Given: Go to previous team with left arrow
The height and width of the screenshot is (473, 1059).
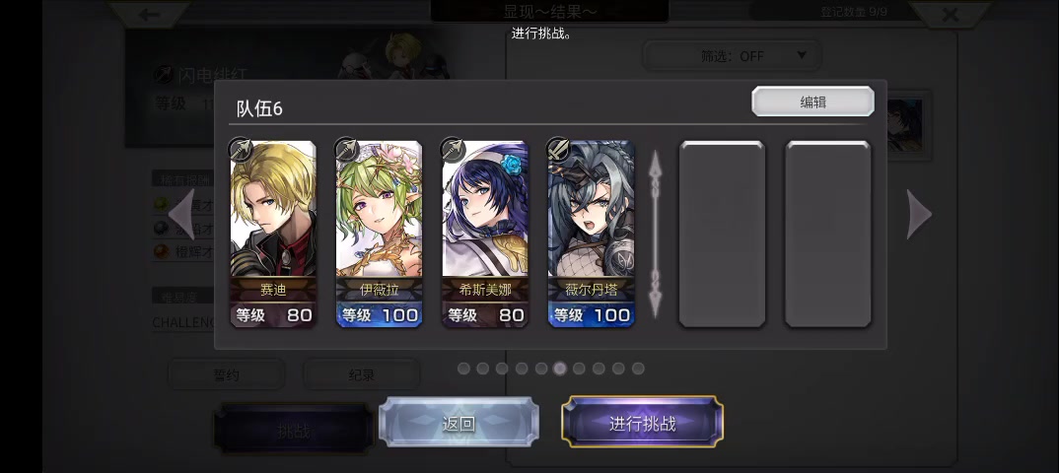Looking at the screenshot, I should point(181,214).
